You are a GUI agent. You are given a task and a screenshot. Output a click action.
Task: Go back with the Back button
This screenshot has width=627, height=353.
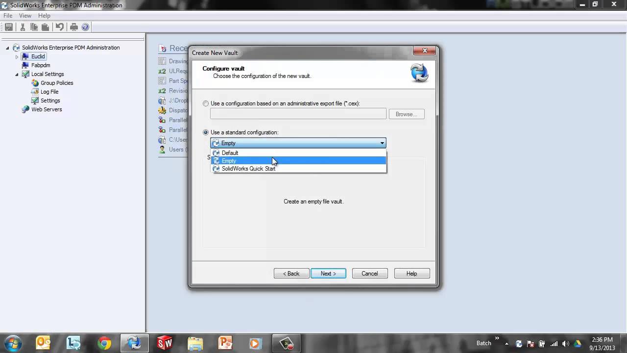[x=291, y=274]
